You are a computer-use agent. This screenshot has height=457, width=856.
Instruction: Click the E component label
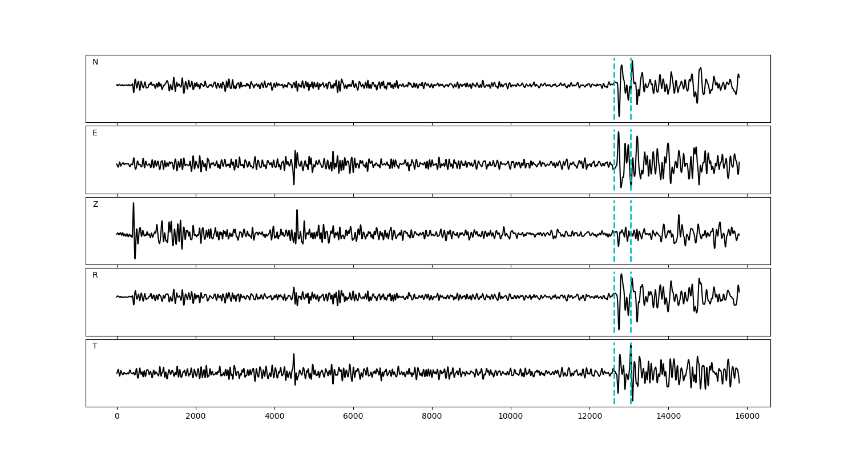[95, 133]
